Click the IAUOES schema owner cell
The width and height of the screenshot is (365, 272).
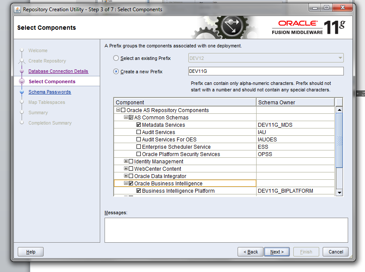pyautogui.click(x=295, y=139)
